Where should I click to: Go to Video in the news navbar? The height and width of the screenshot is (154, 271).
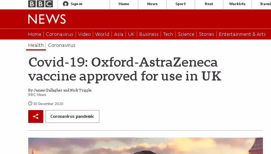(84, 34)
